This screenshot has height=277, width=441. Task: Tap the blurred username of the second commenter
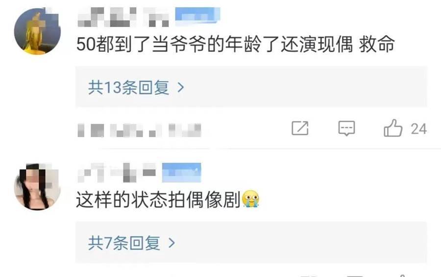117,172
